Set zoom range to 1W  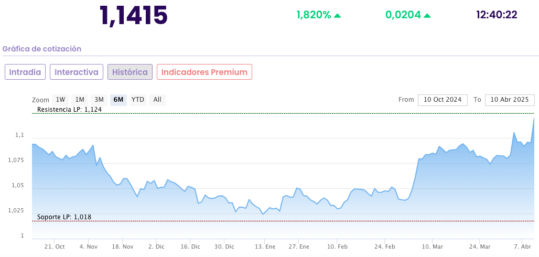coord(61,100)
